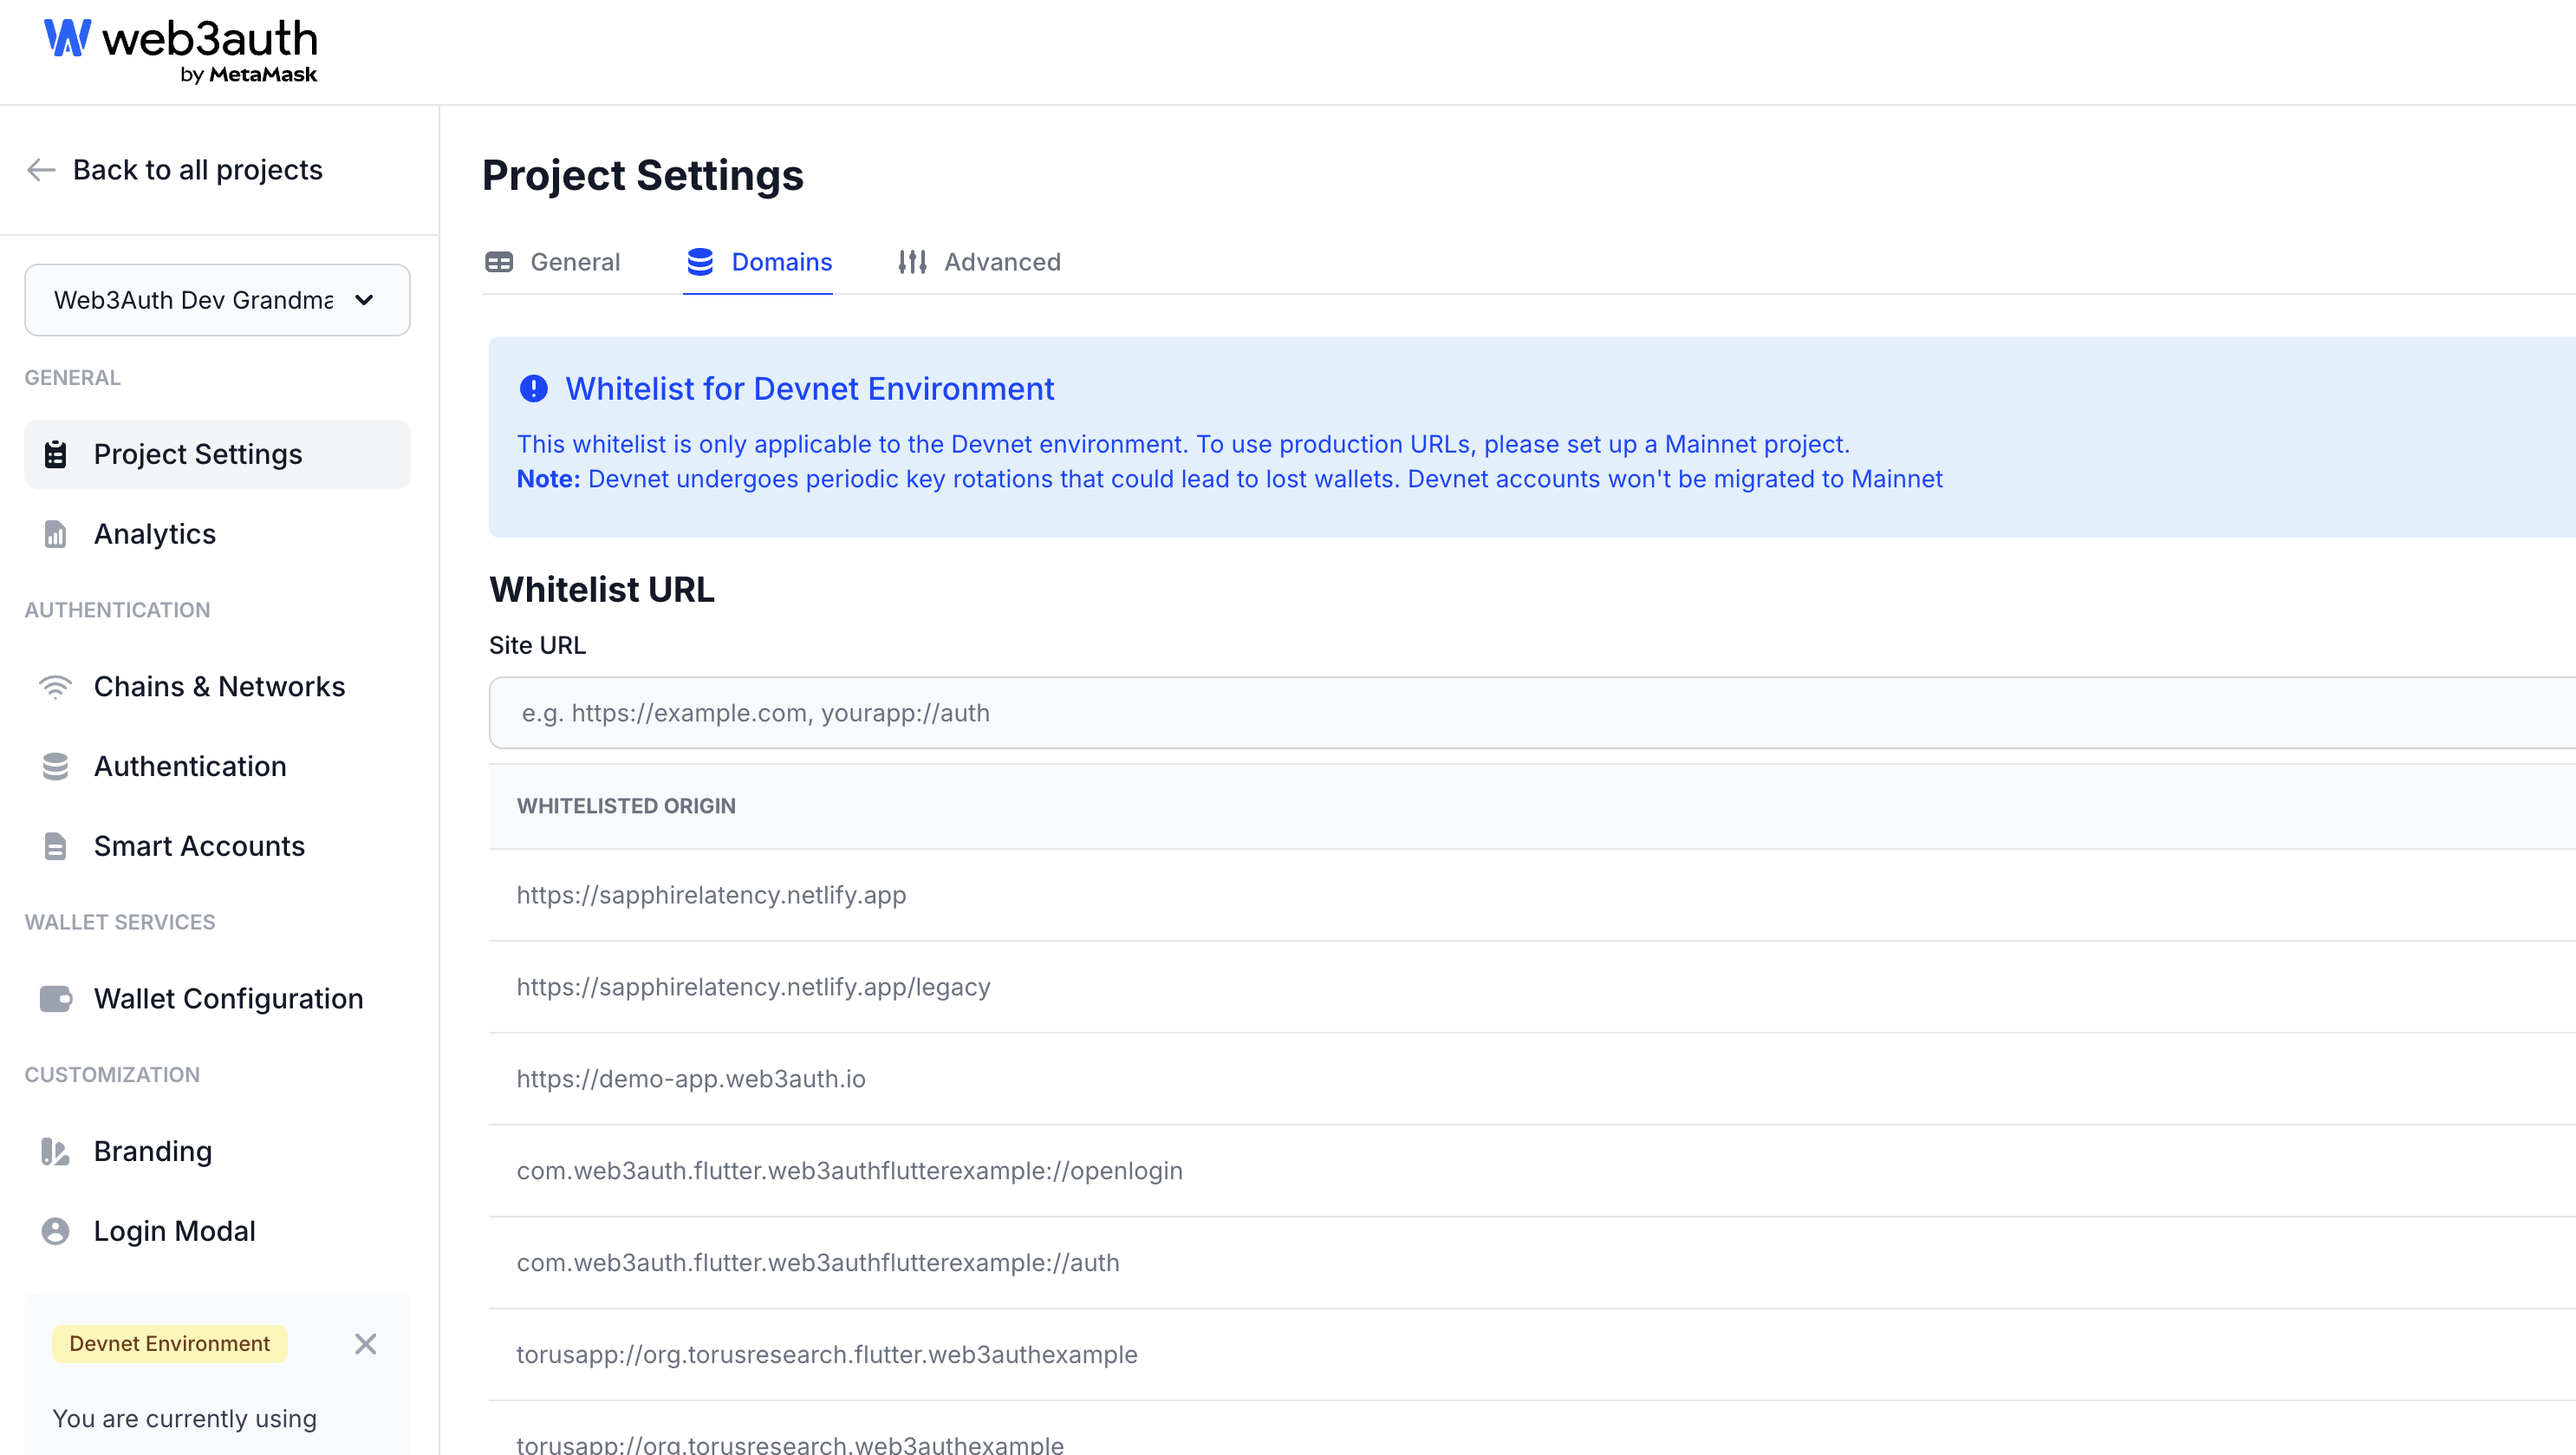This screenshot has height=1455, width=2576.
Task: Click the Whitelisted Origin column header
Action: click(x=626, y=806)
